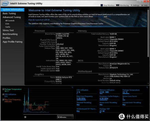Click the monitoring graph area
The image size is (150, 121).
(48, 101)
